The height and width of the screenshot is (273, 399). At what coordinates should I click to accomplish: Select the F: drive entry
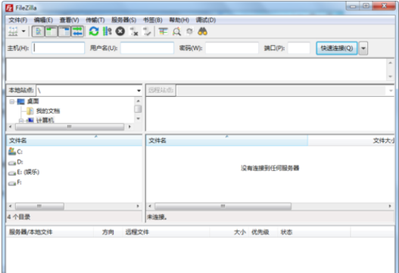[14, 182]
